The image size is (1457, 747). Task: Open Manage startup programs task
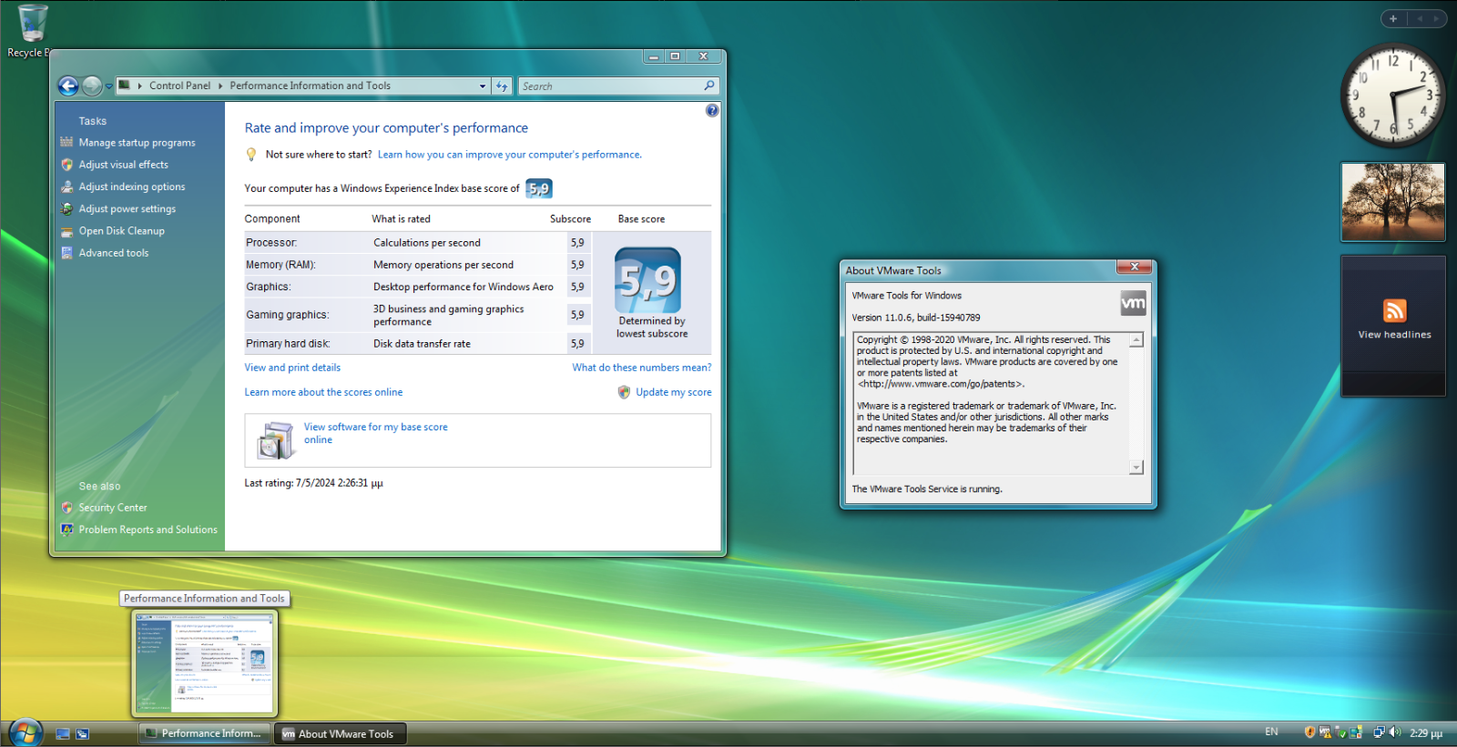click(x=137, y=143)
